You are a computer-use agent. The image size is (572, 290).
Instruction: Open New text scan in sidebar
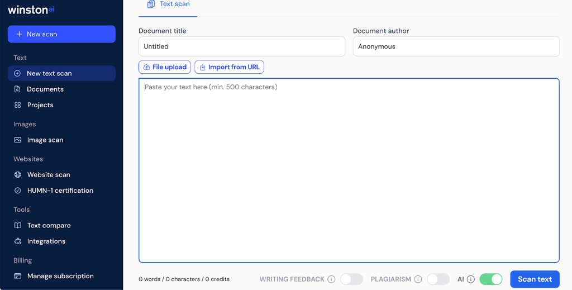(61, 73)
